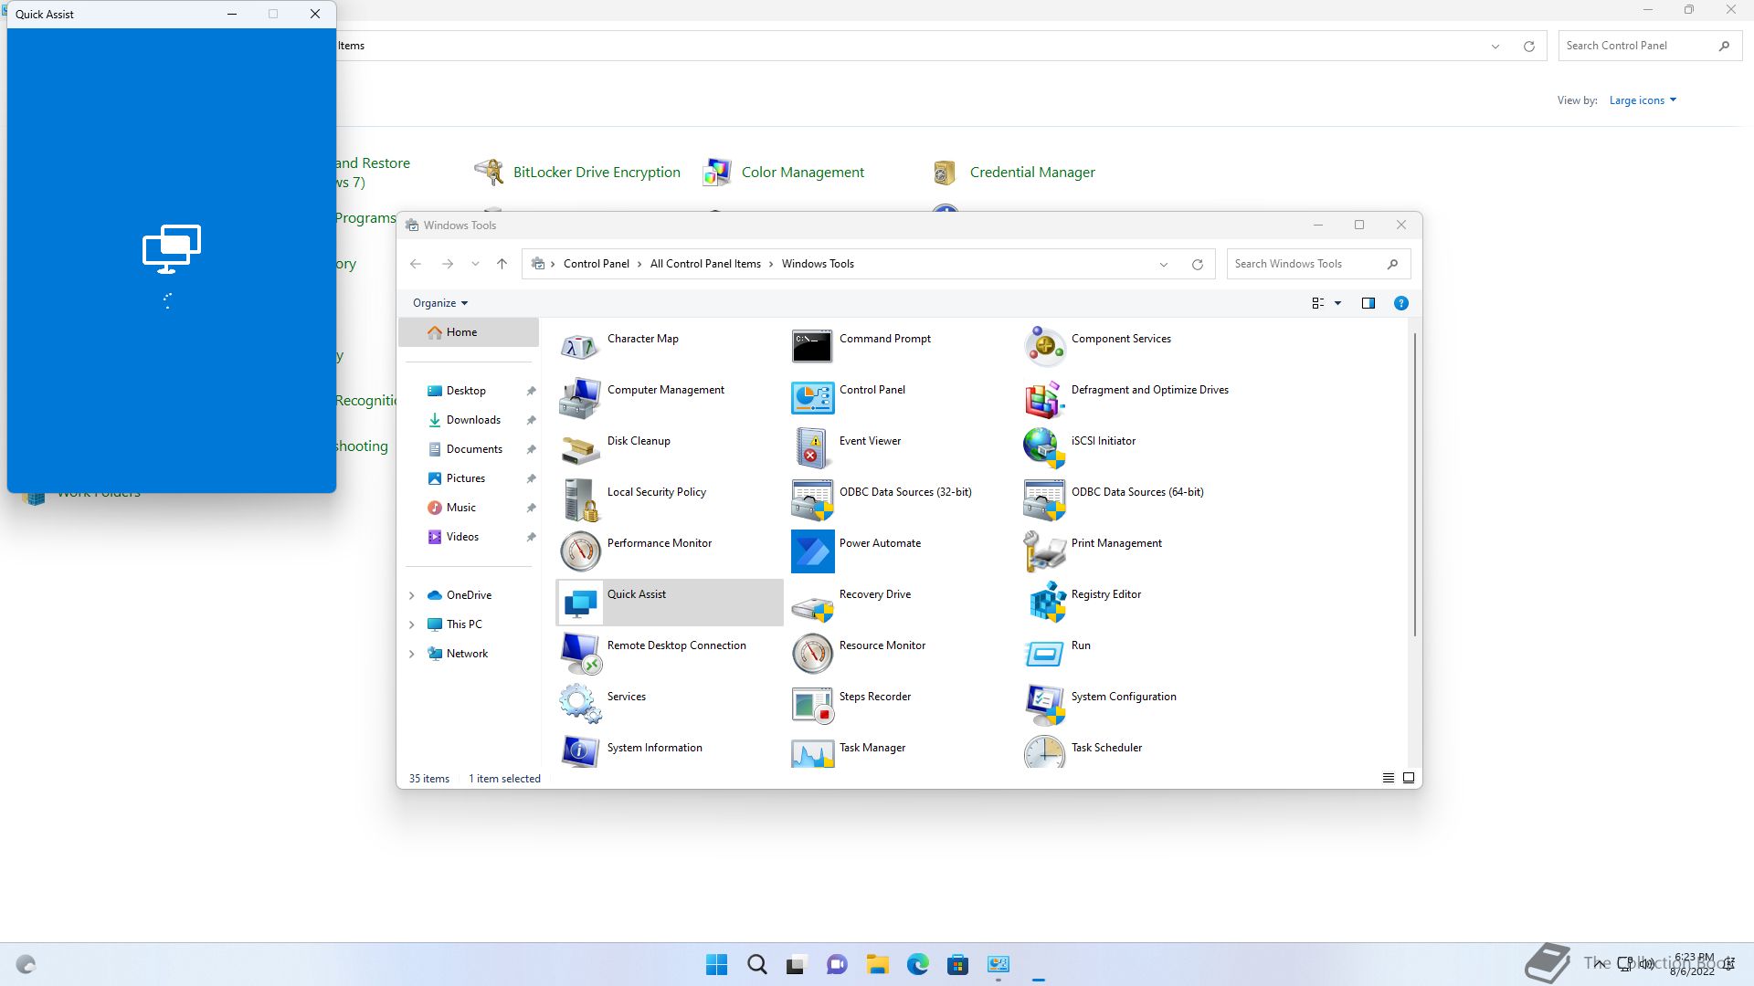Open Defragment and Optimize Drives icon
Screen dimensions: 1754x986
tap(1044, 398)
